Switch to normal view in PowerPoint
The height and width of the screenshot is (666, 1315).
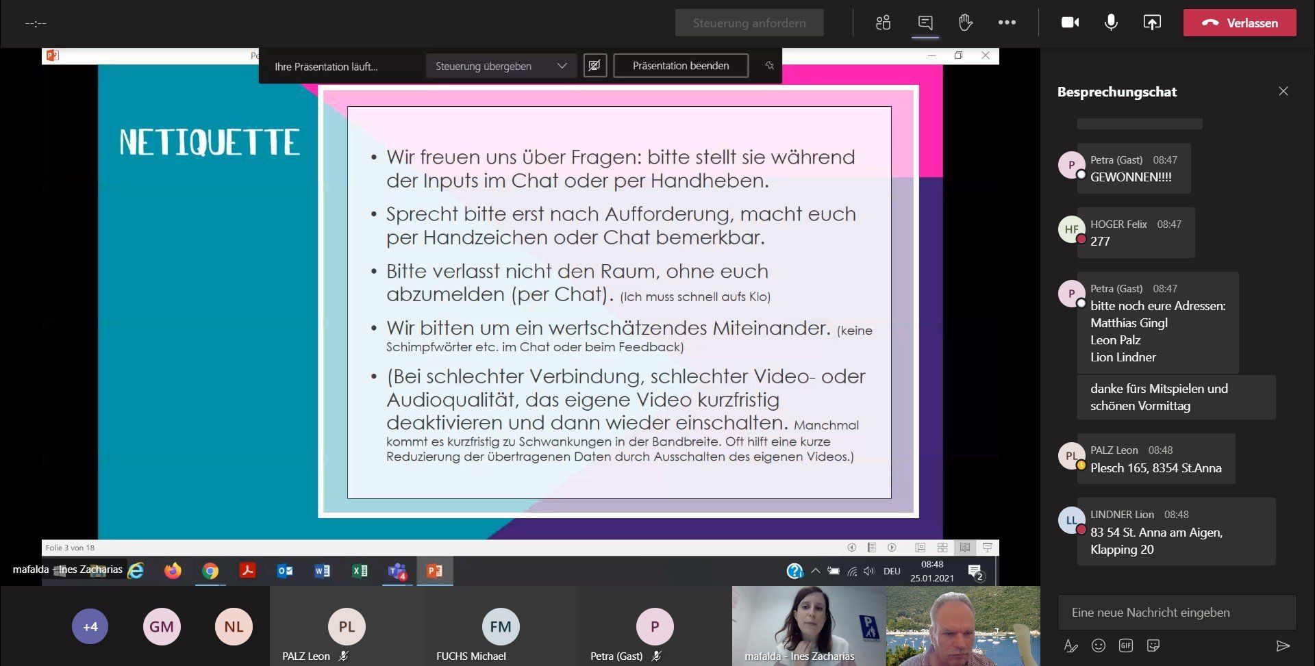tap(920, 548)
